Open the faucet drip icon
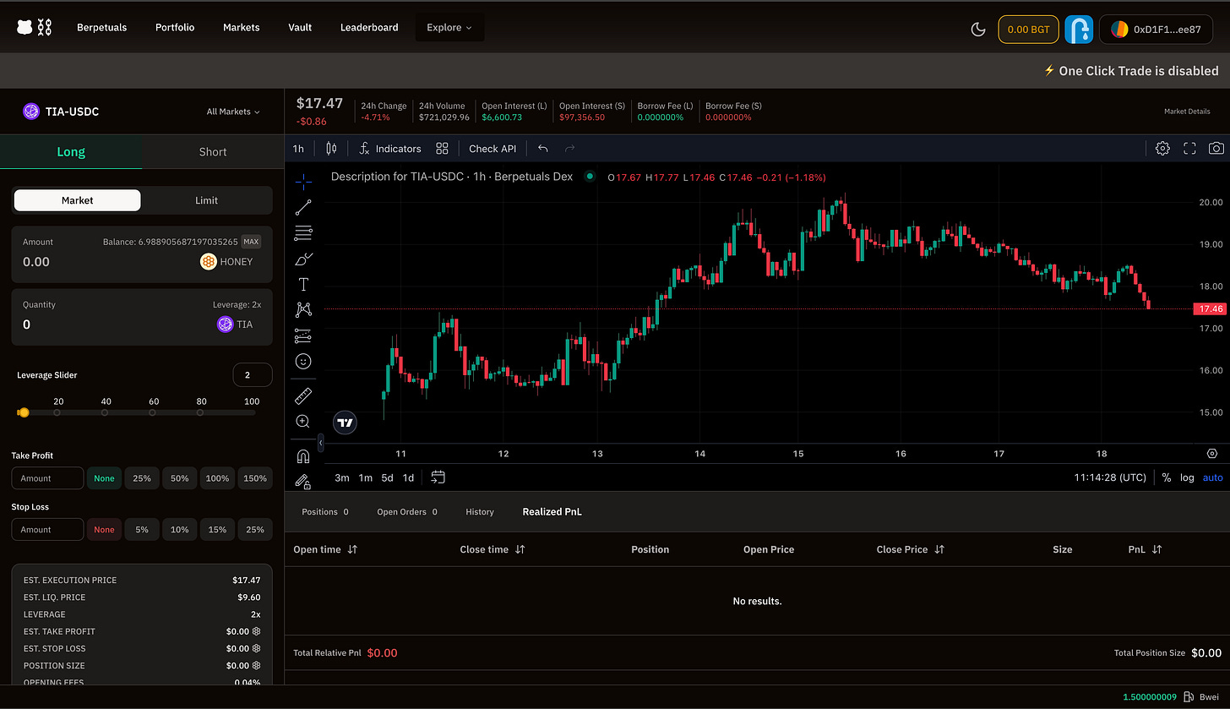This screenshot has width=1230, height=709. [1079, 29]
